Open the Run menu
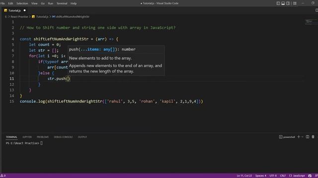The height and width of the screenshot is (178, 318). point(51,3)
